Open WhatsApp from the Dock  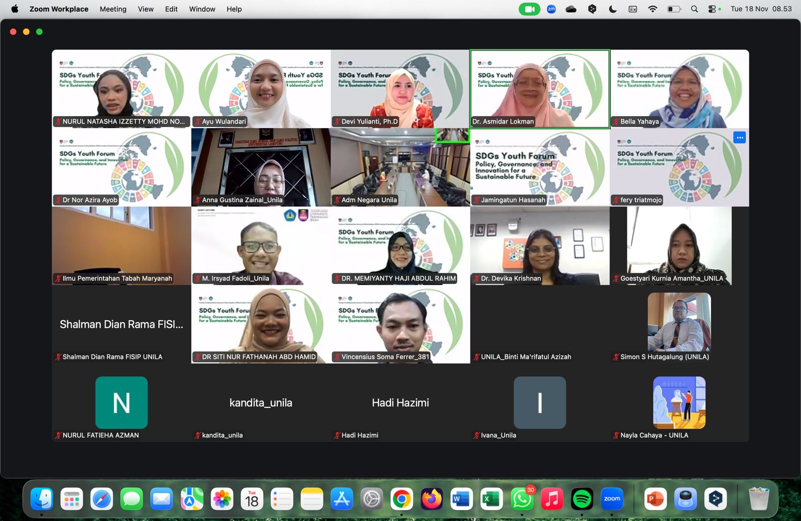tap(522, 498)
